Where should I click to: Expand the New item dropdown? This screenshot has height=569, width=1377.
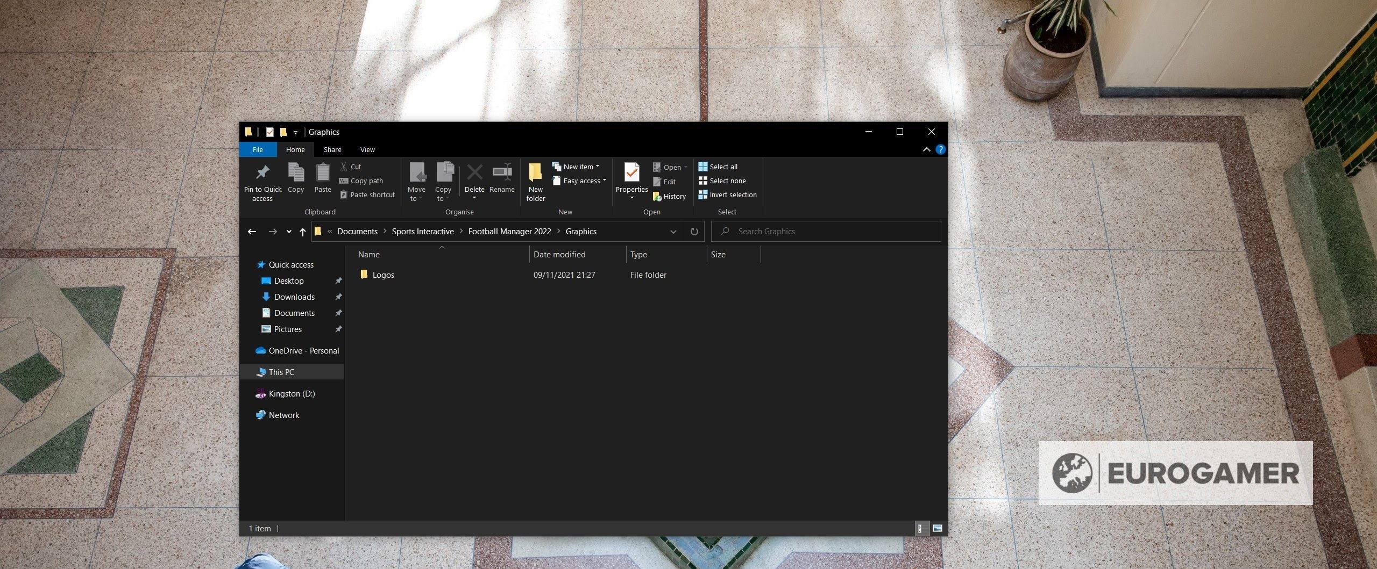598,166
